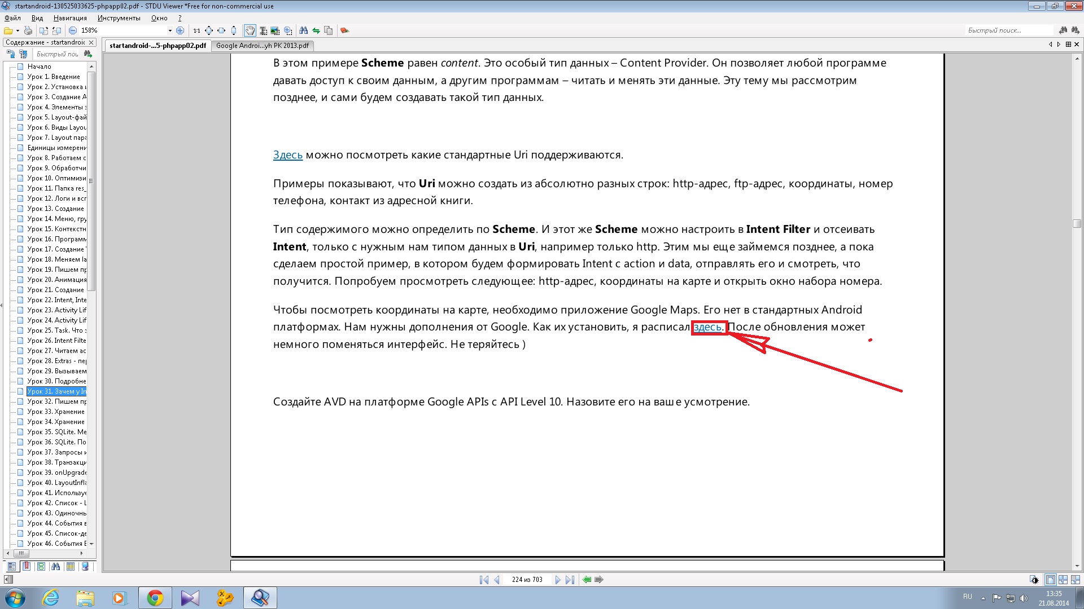Select the Hand pan tool
This screenshot has height=609, width=1084.
point(250,30)
